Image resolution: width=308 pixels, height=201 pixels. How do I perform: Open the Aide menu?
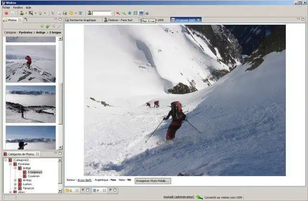point(28,8)
